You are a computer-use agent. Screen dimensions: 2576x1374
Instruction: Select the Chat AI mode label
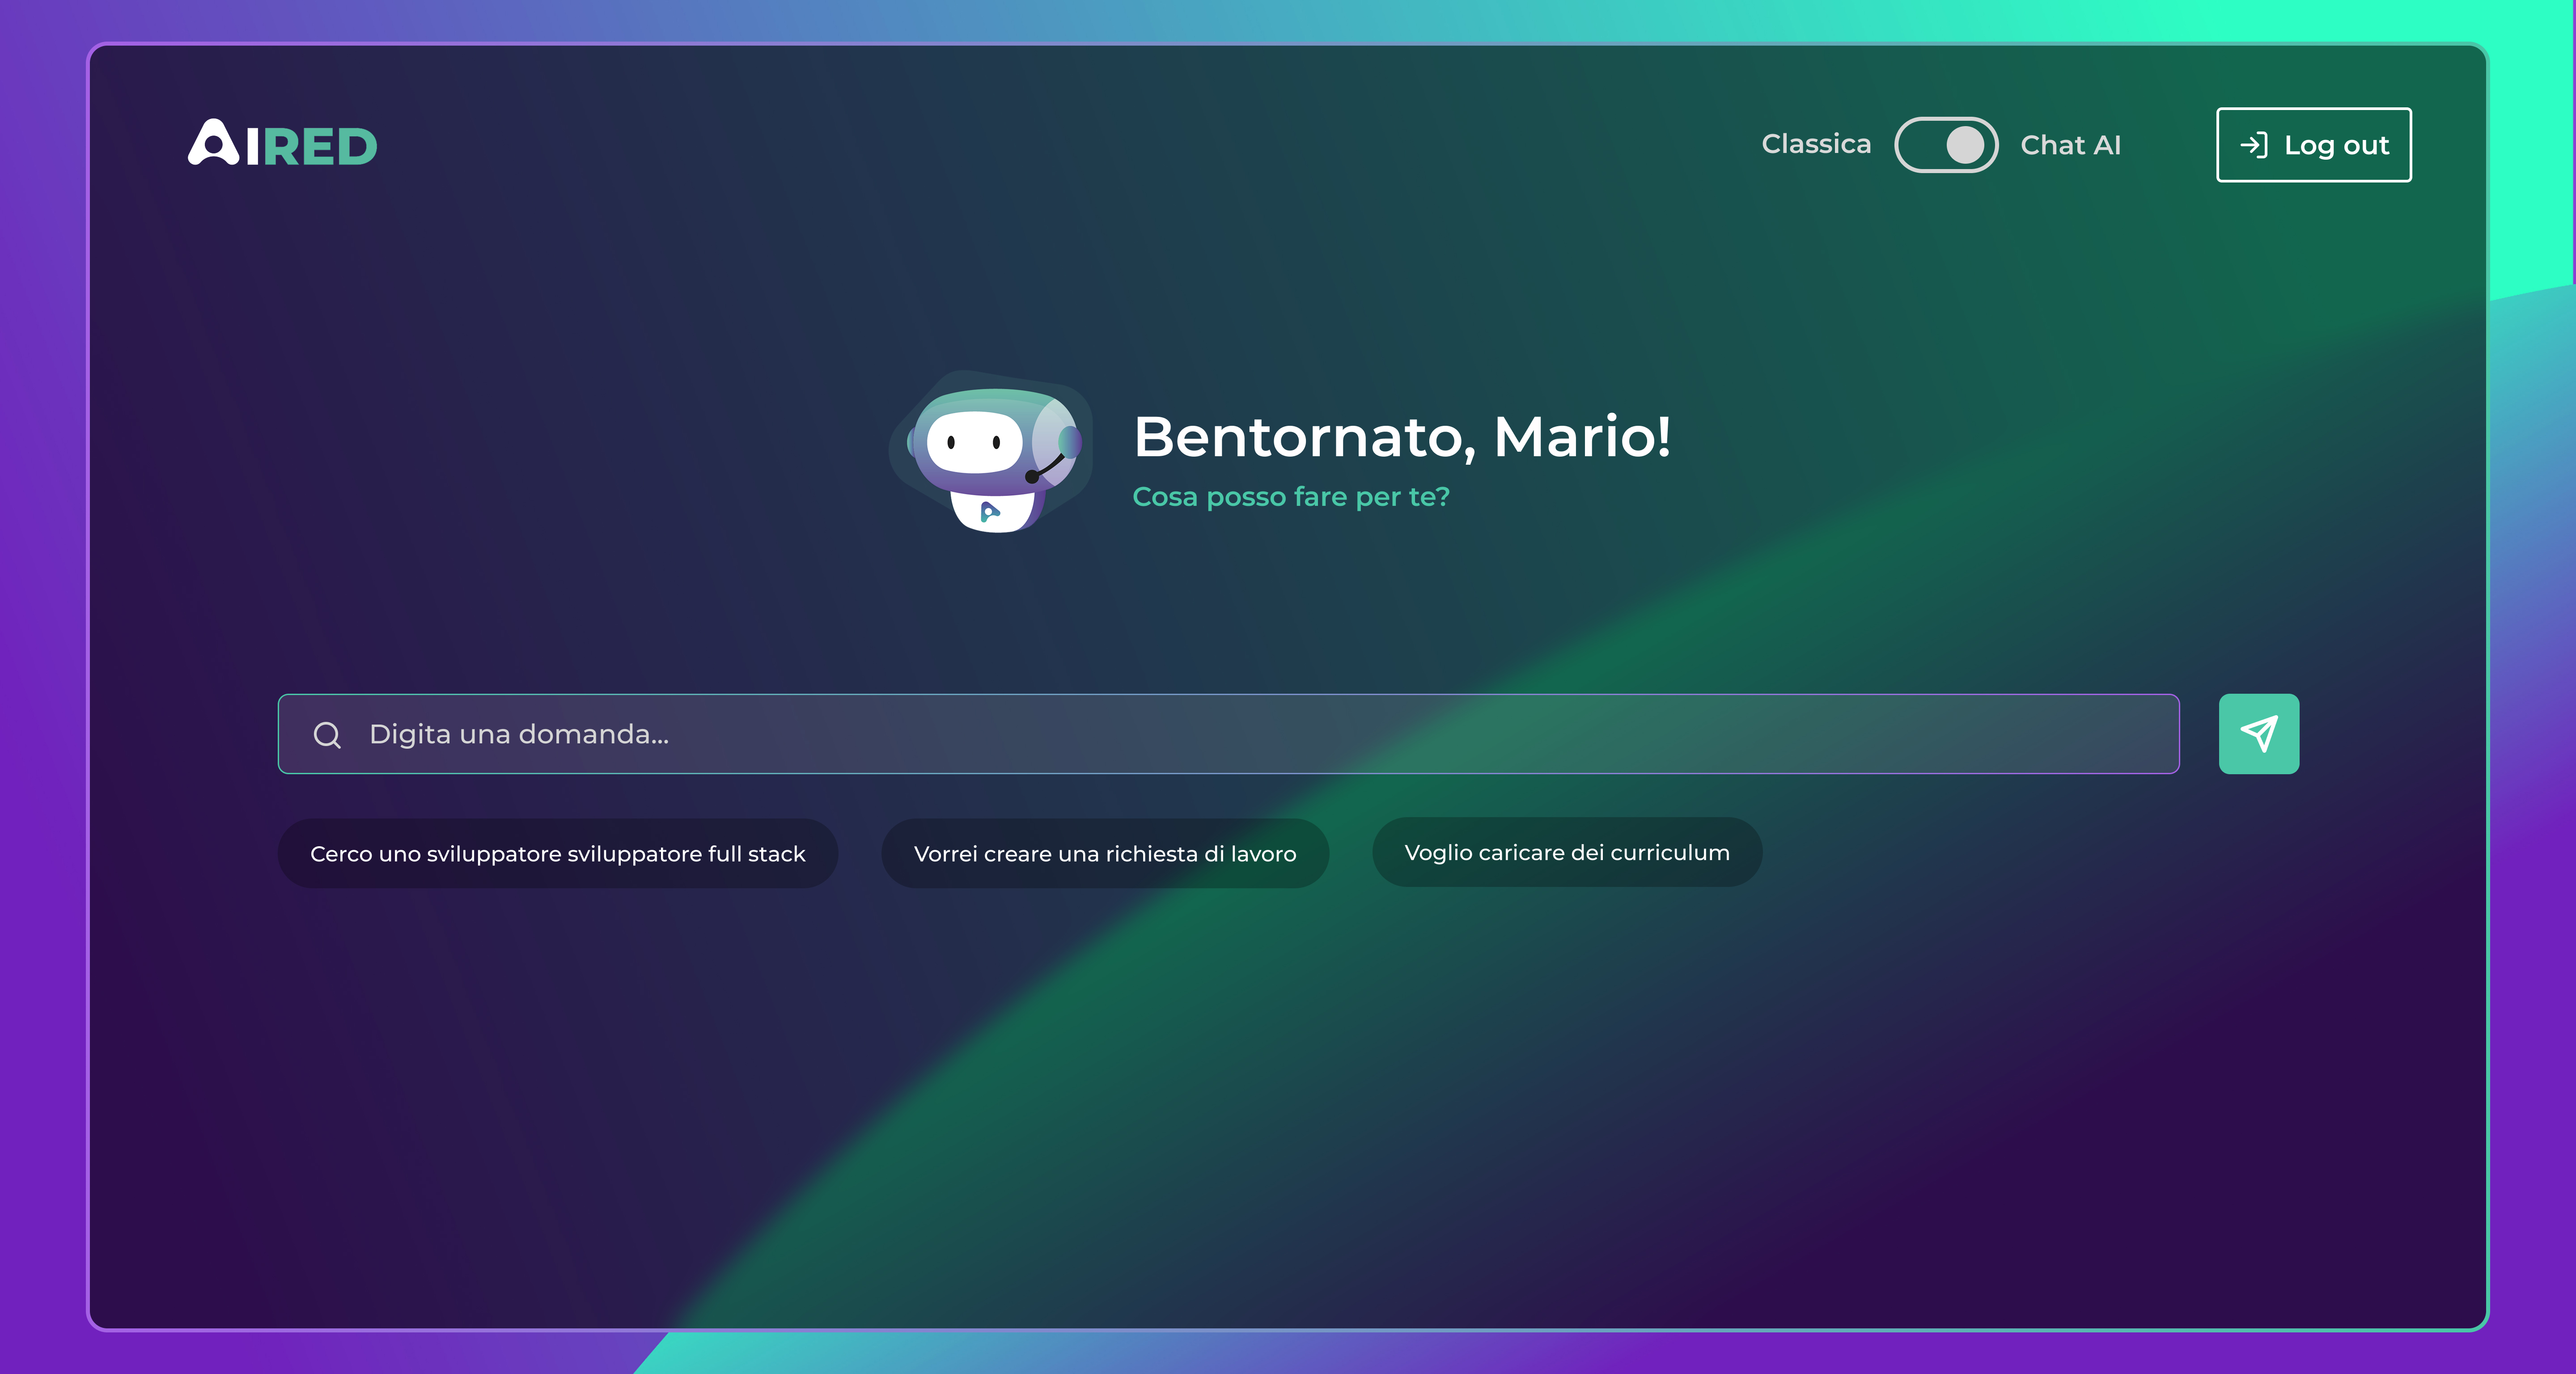tap(2070, 145)
